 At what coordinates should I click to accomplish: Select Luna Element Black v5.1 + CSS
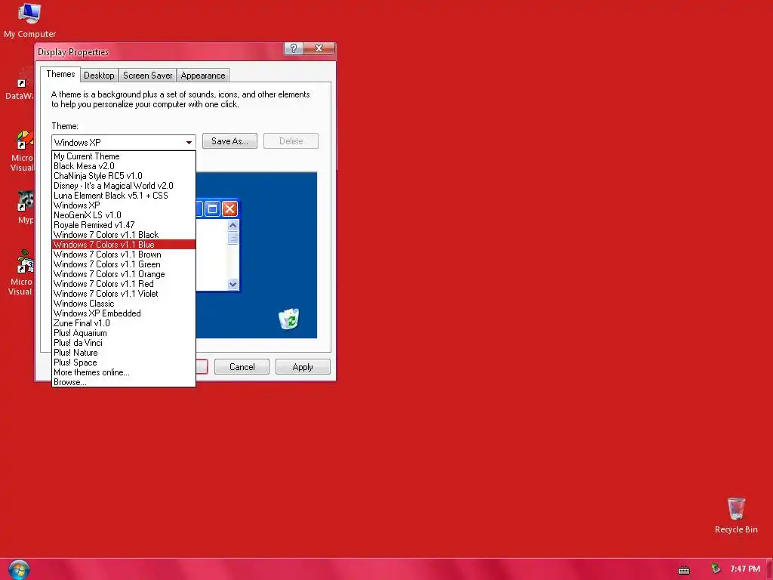point(124,196)
